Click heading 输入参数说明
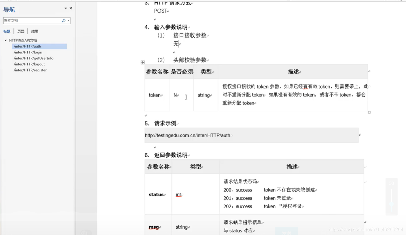 (x=171, y=27)
